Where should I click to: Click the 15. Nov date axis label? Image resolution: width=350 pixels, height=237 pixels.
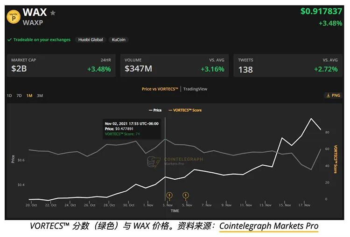pos(285,205)
